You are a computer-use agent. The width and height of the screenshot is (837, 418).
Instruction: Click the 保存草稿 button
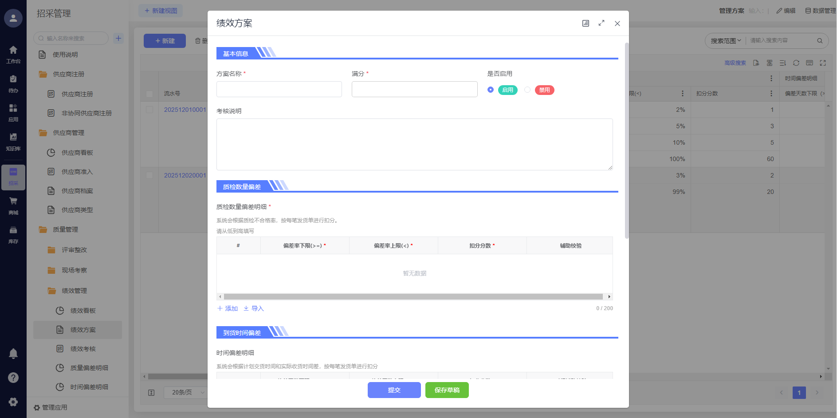point(447,390)
